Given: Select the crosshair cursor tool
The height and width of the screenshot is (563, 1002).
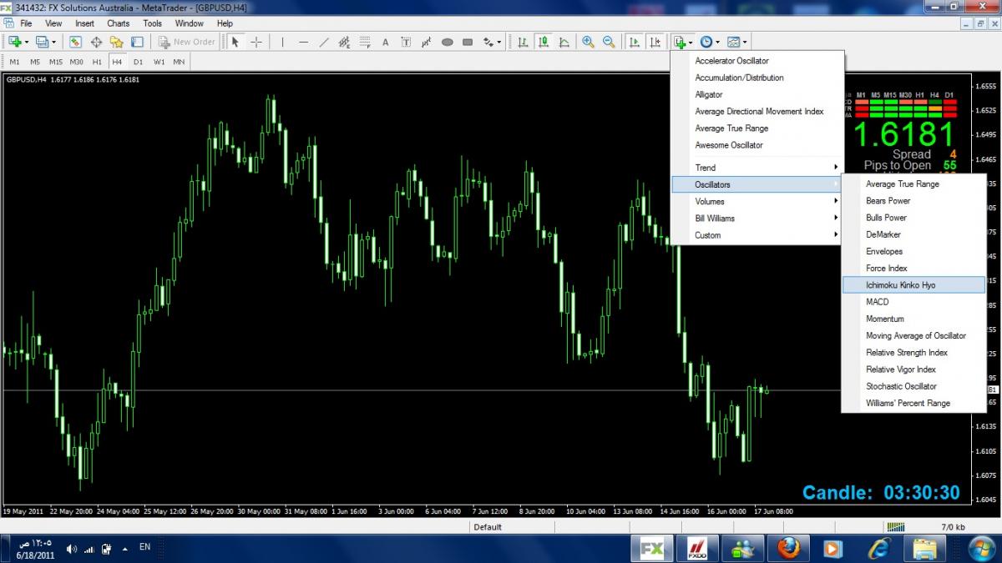Looking at the screenshot, I should pos(256,42).
